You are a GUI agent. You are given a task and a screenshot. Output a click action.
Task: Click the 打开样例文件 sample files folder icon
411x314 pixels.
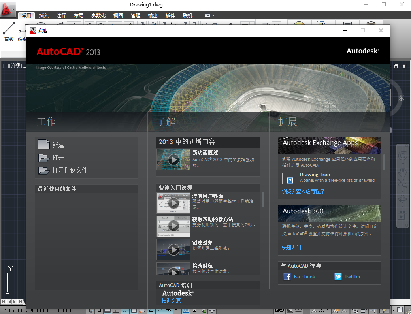coord(43,170)
